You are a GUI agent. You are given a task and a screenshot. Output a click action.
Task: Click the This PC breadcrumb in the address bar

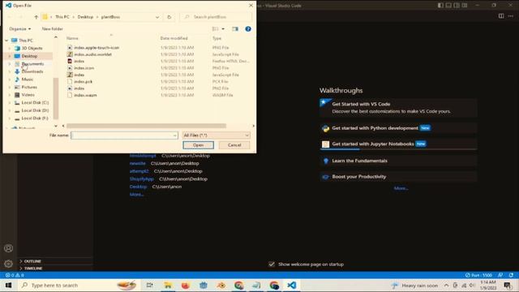[x=62, y=17]
